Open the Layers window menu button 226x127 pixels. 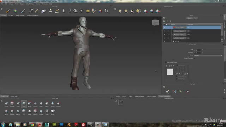[x=164, y=18]
